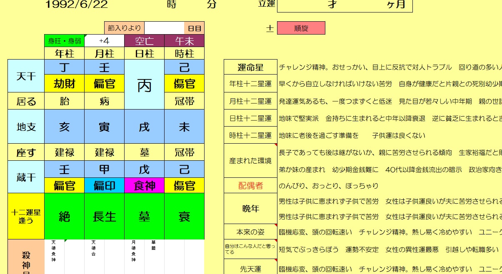Select the green 衰 cell
This screenshot has width=502, height=274.
pos(184,216)
